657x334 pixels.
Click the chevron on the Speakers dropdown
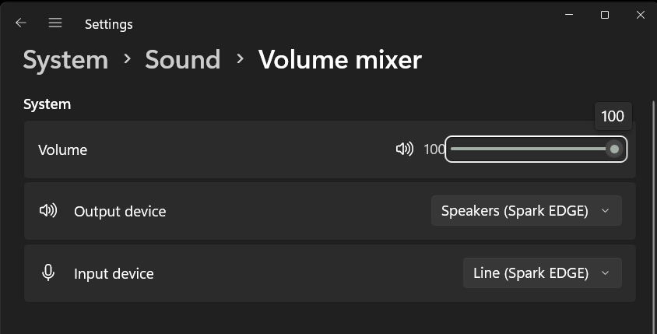pos(605,211)
